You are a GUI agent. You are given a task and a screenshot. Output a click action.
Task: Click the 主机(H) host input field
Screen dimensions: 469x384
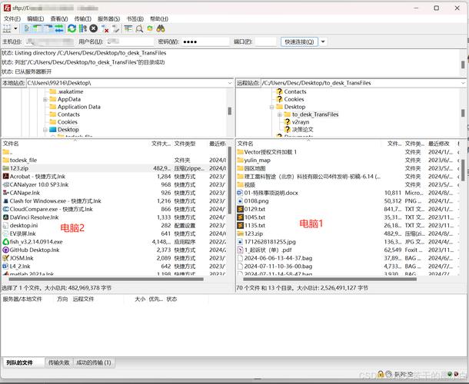coord(48,41)
